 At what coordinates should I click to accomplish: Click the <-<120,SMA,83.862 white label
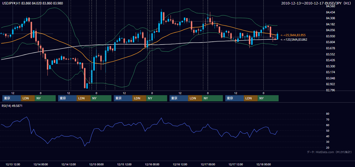(x=294, y=40)
